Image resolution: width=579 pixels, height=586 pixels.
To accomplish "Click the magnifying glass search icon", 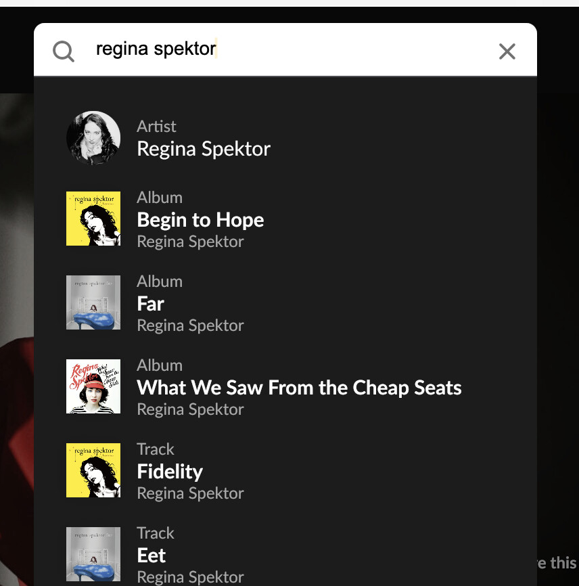I will coord(64,51).
